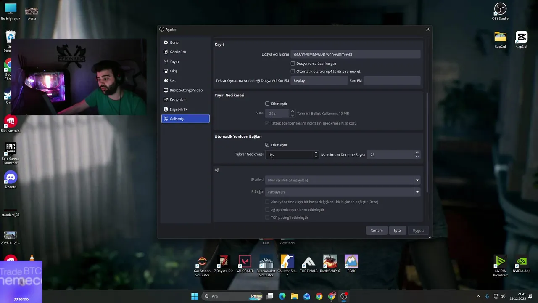This screenshot has width=538, height=303.
Task: Click the taskbar 'Ara' search box
Action: point(233,296)
